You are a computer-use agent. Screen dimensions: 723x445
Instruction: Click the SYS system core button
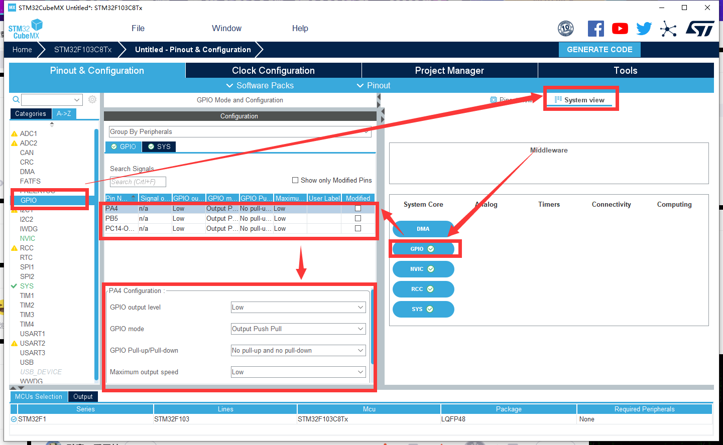(x=423, y=309)
